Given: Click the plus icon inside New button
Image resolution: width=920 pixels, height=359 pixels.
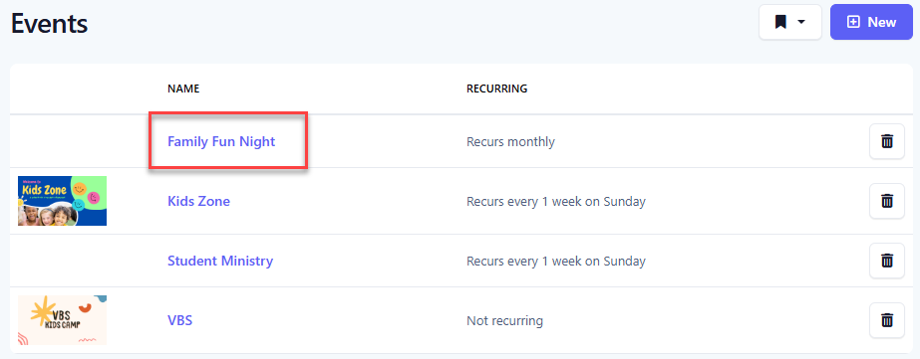Looking at the screenshot, I should [x=853, y=22].
